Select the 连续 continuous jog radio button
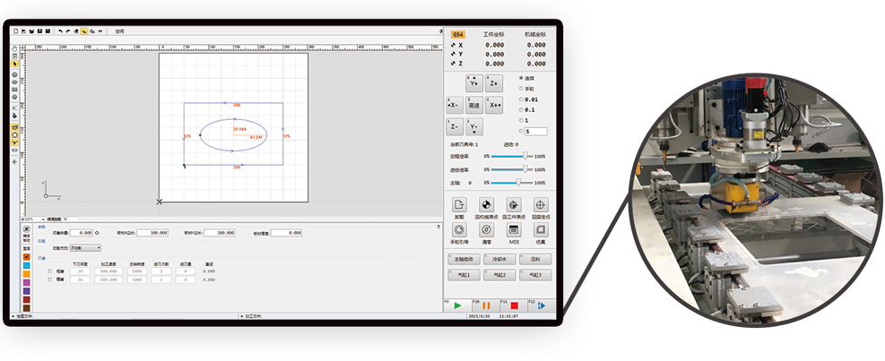Viewport: 885px width, 361px height. click(522, 78)
